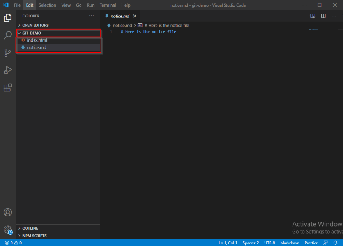Viewport: 343px width, 246px height.
Task: Open the Explorer view in activity bar
Action: coord(8,18)
